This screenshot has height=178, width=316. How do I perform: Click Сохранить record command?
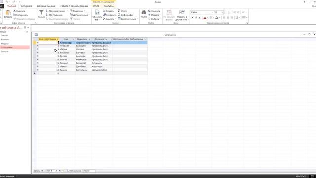click(x=110, y=15)
